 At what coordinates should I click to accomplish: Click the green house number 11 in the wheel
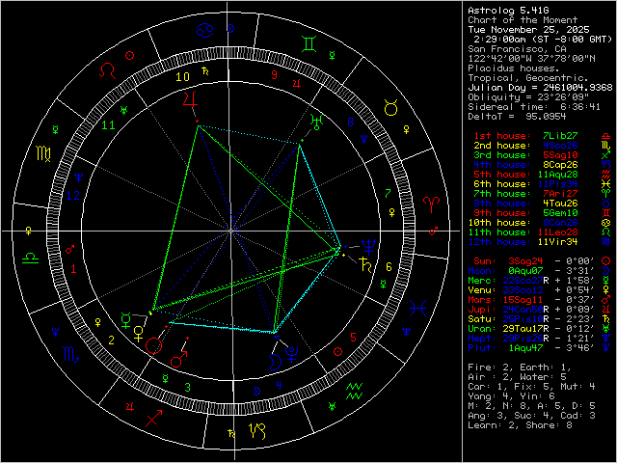pyautogui.click(x=108, y=125)
